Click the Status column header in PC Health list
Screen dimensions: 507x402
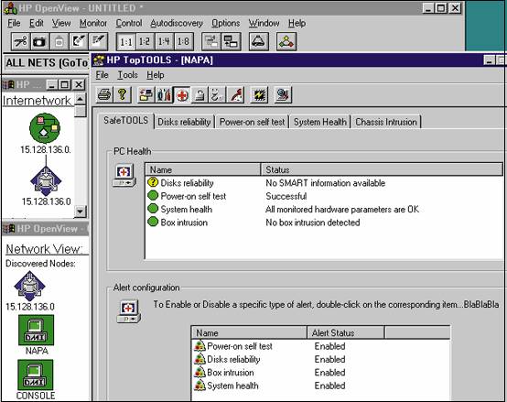pos(382,169)
